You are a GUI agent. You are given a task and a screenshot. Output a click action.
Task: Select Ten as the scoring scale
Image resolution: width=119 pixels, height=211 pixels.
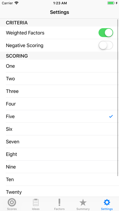click(x=59, y=179)
